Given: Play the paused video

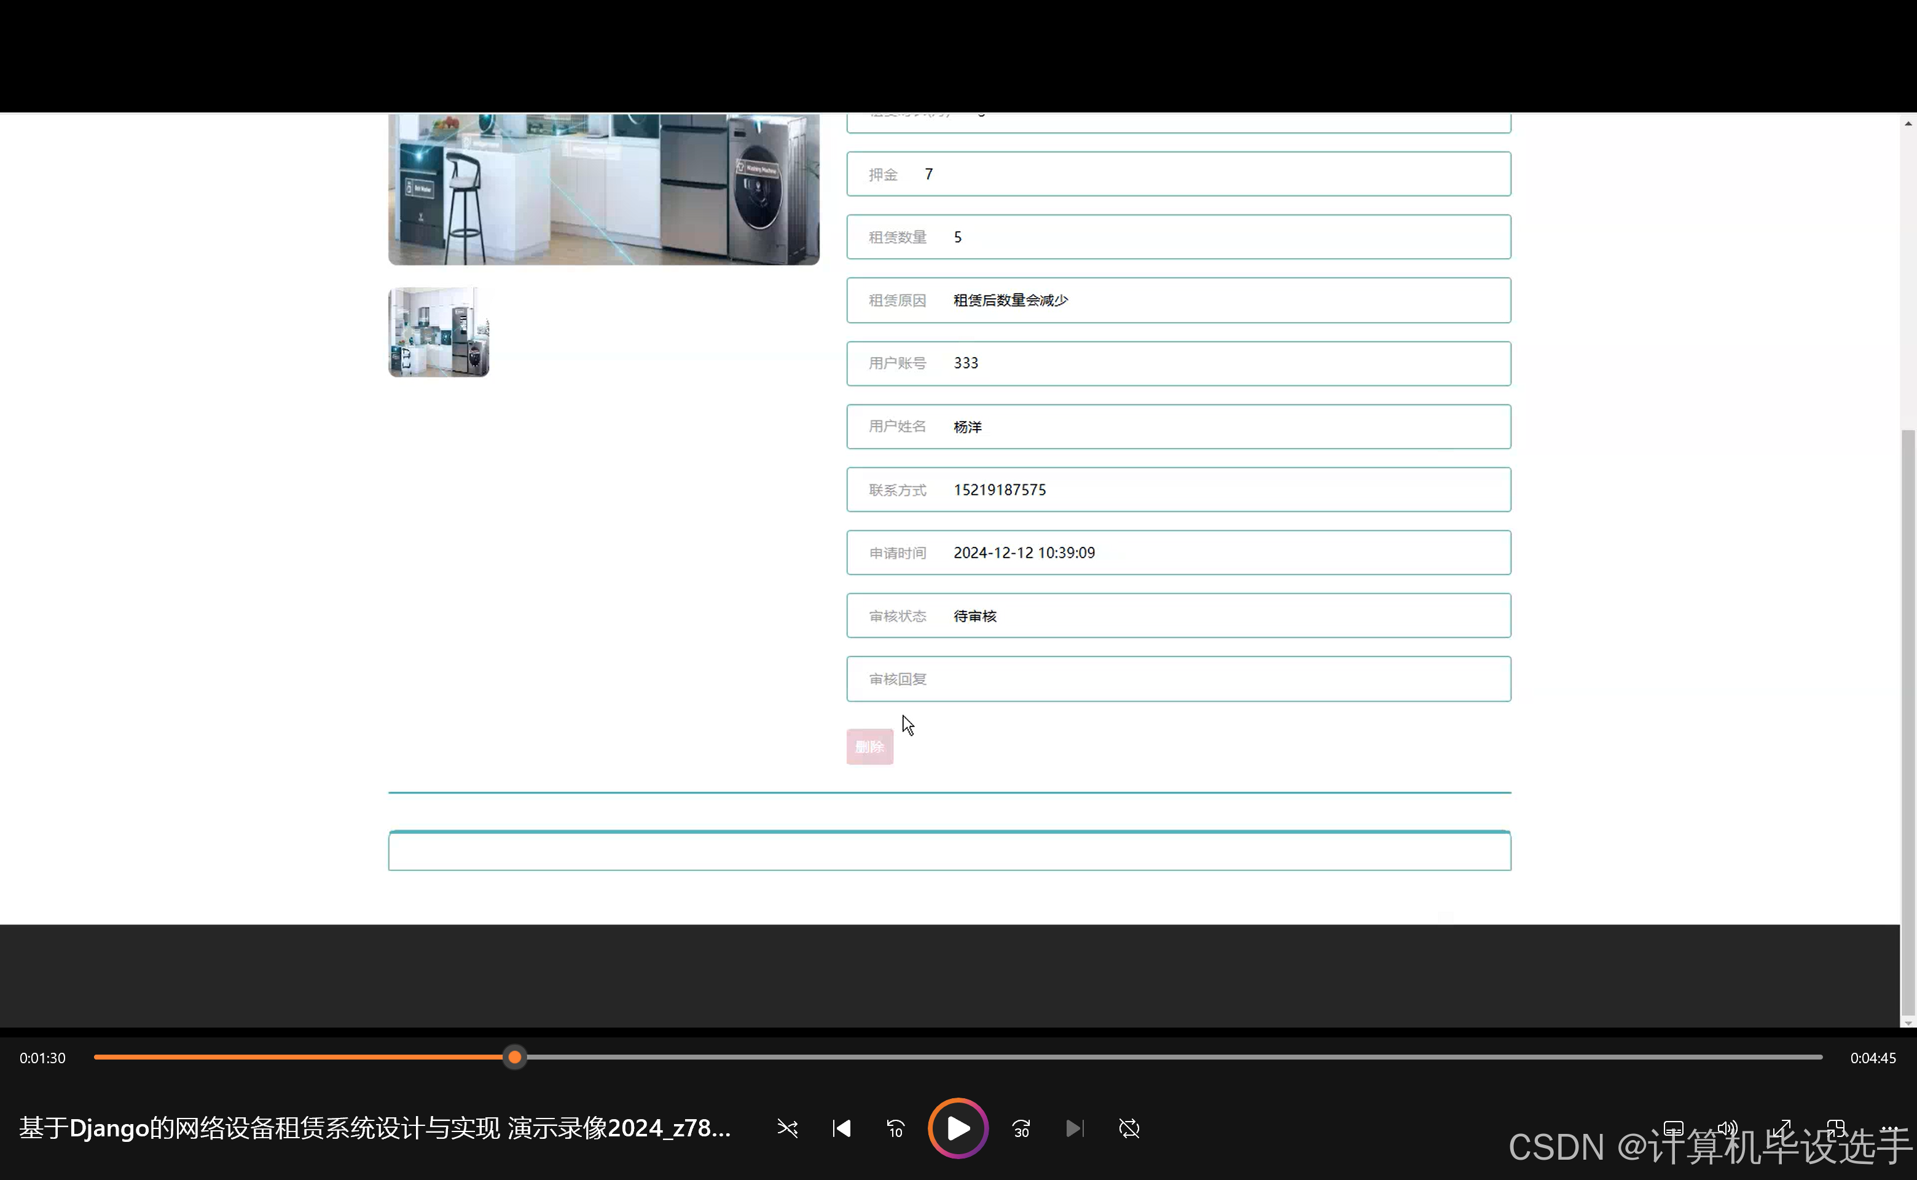Looking at the screenshot, I should 958,1128.
